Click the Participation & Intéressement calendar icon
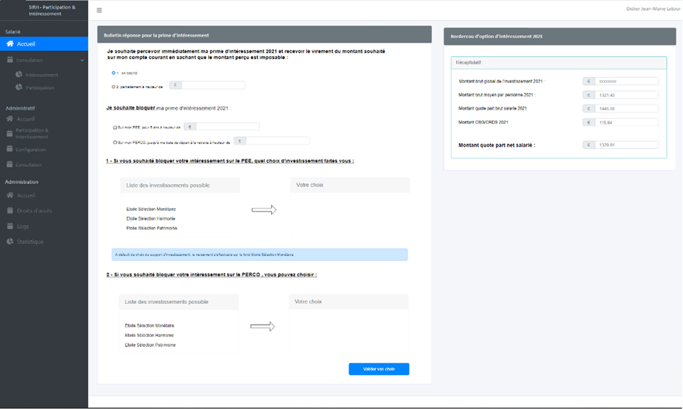Image resolution: width=683 pixels, height=409 pixels. click(x=9, y=133)
